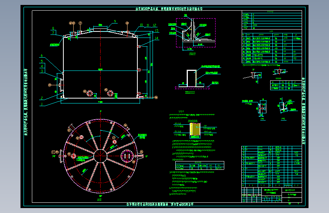Click callout number 6 beside tank wall
The height and width of the screenshot is (213, 329).
tap(41, 56)
